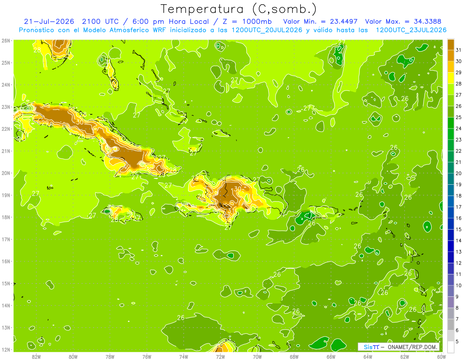Click the legend scale value 31
The image size is (469, 362).
pyautogui.click(x=458, y=50)
